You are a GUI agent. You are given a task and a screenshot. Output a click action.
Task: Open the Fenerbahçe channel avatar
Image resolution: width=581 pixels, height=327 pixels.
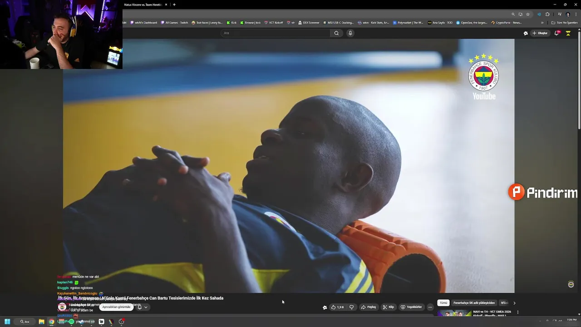(x=62, y=307)
